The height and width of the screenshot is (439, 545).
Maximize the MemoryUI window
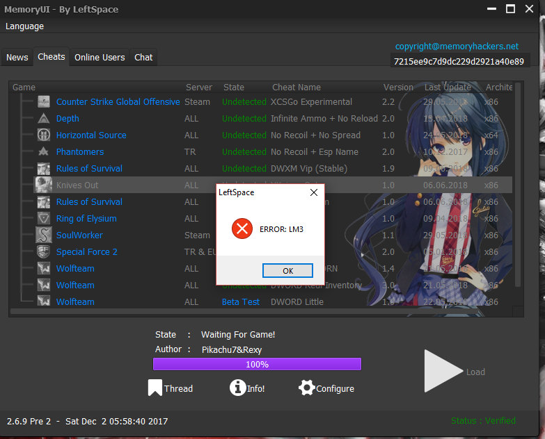[x=510, y=8]
